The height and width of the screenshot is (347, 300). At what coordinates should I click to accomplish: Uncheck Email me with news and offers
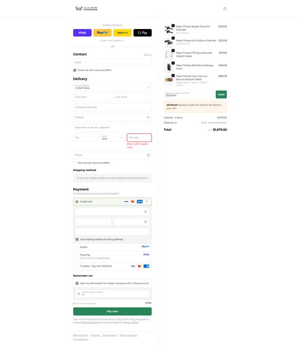click(x=75, y=70)
